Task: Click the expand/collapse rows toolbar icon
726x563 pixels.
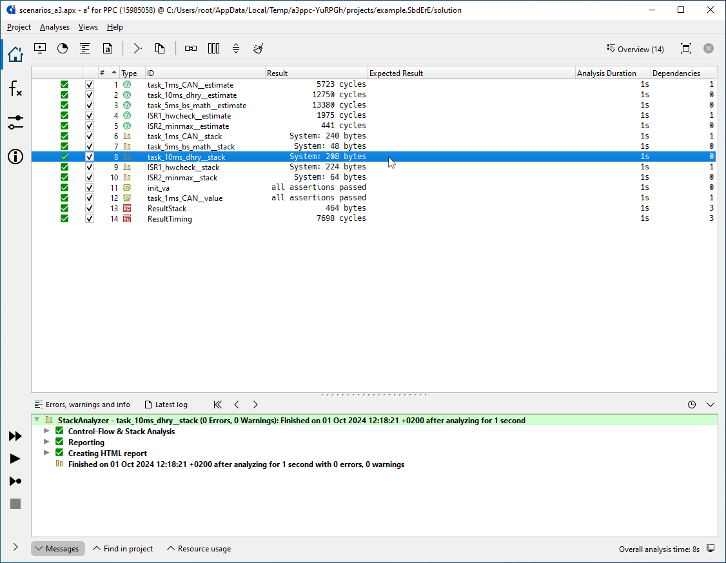Action: (236, 48)
